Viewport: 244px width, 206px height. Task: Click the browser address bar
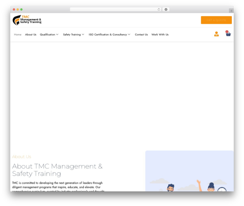[x=116, y=10]
